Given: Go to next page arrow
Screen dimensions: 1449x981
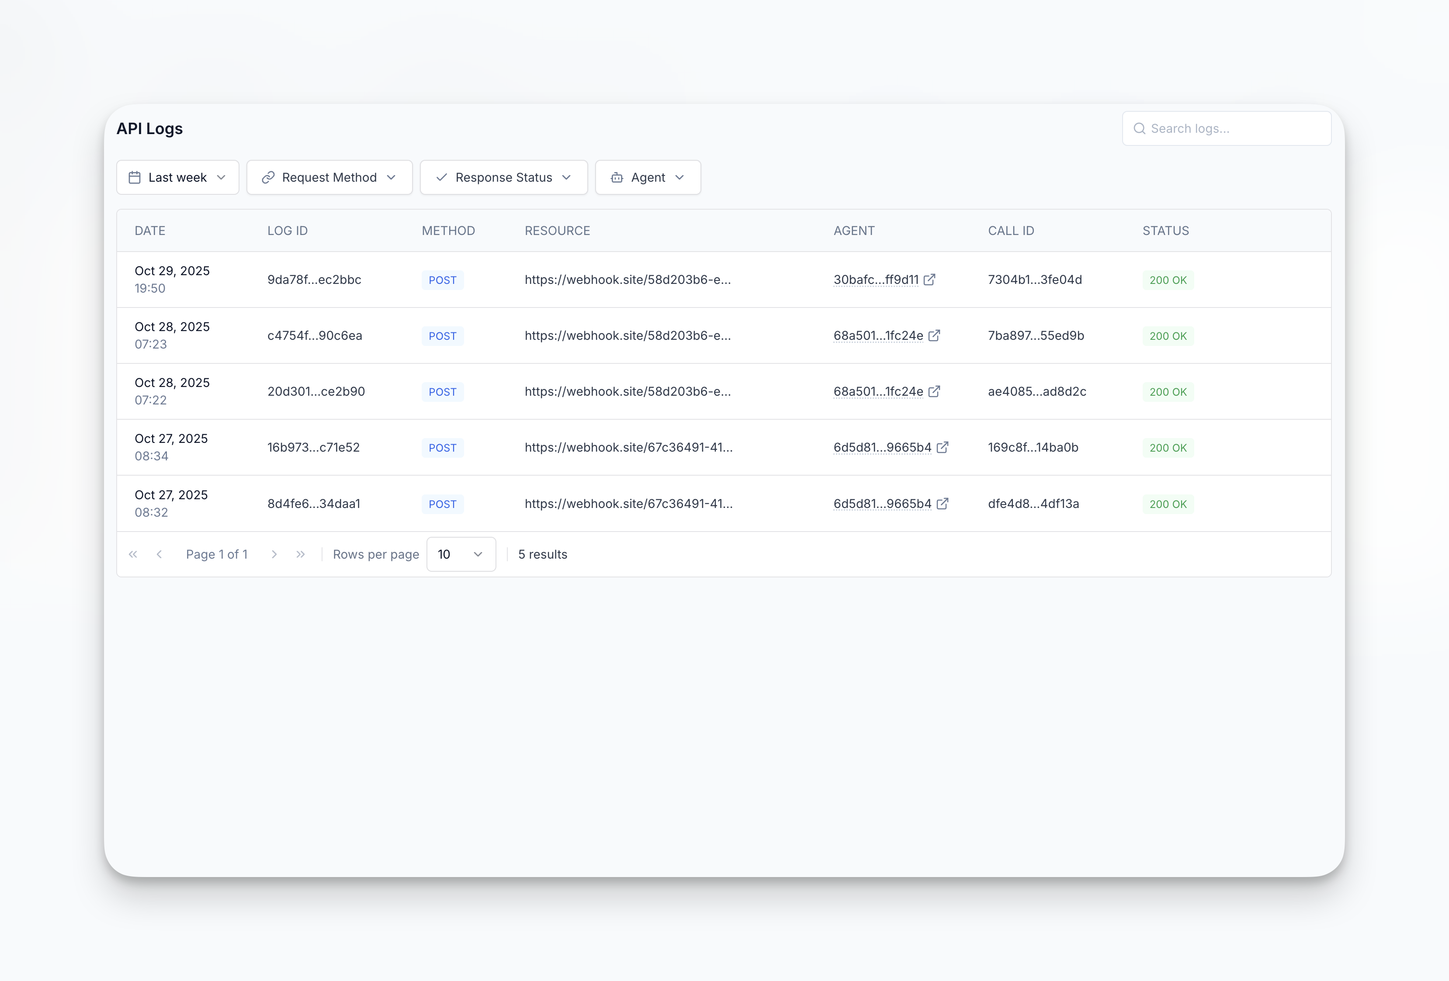Looking at the screenshot, I should [x=274, y=555].
